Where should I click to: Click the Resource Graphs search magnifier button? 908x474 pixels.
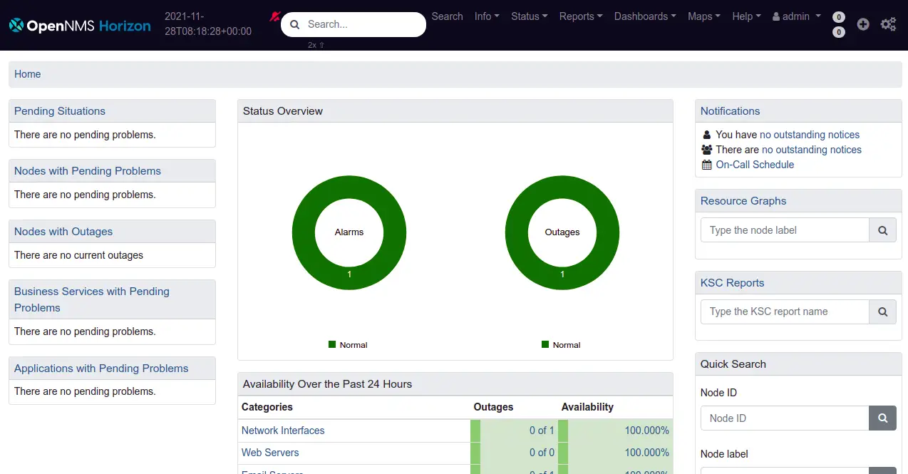(882, 230)
